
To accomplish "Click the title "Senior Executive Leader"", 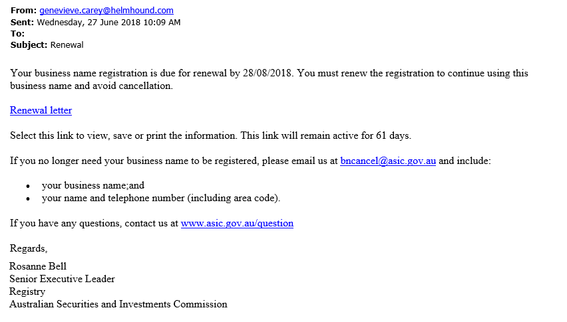I will [62, 279].
